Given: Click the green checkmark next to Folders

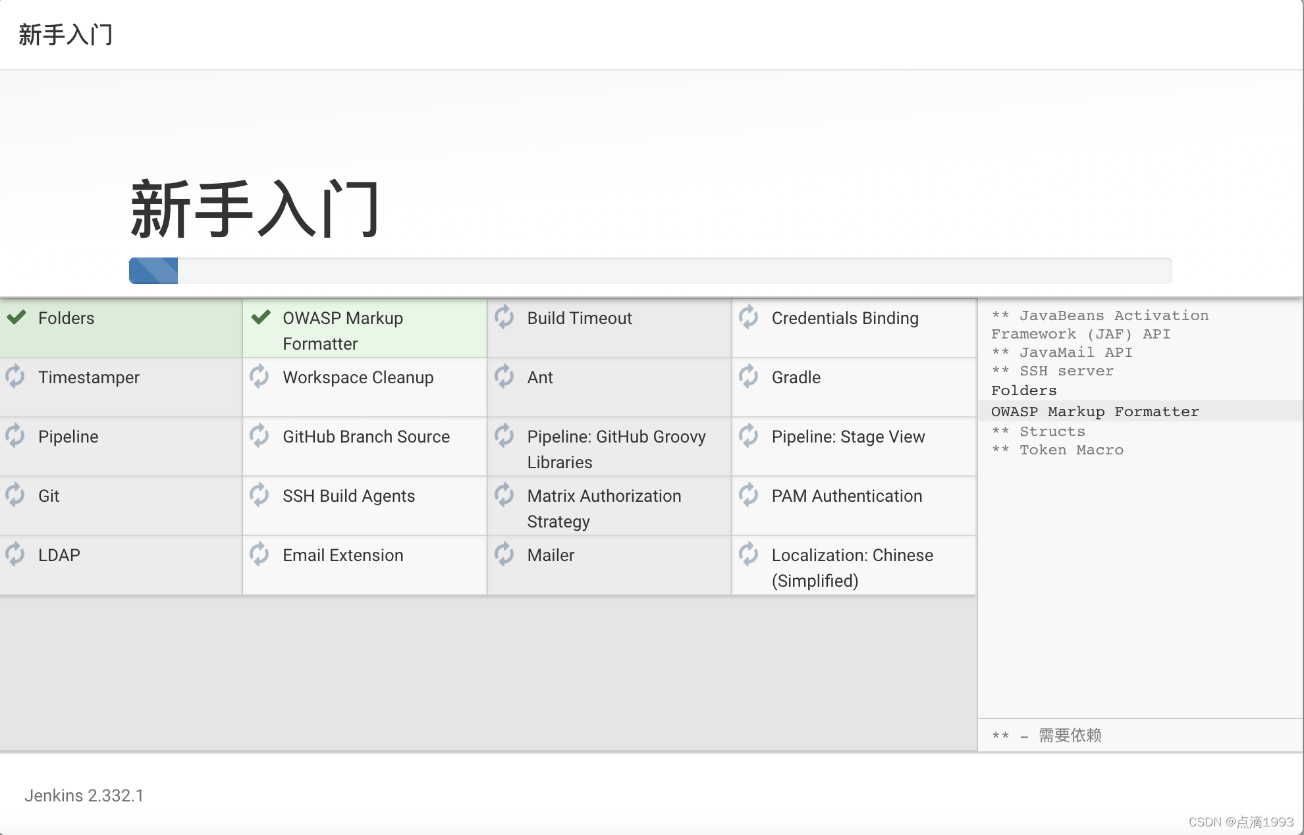Looking at the screenshot, I should click(16, 317).
